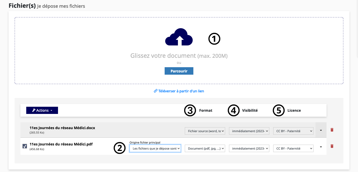Open the Origine fichier principal dropdown
This screenshot has height=172, width=358.
[155, 148]
